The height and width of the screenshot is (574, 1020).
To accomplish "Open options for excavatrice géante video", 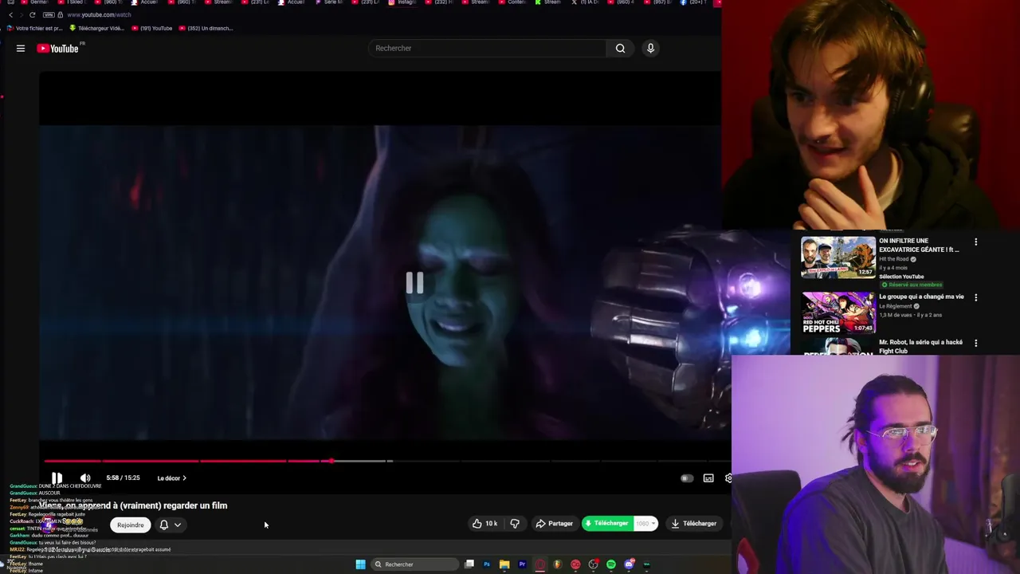I will (x=975, y=242).
